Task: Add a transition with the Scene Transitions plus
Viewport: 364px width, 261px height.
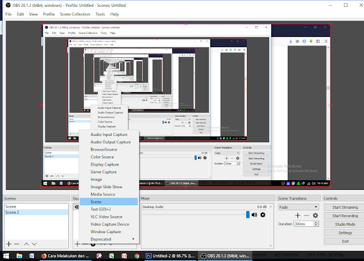Action: pos(297,216)
